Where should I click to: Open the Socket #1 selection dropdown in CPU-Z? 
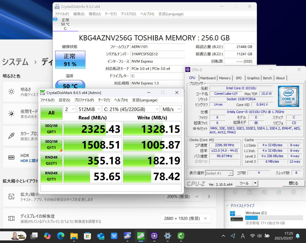click(219, 173)
